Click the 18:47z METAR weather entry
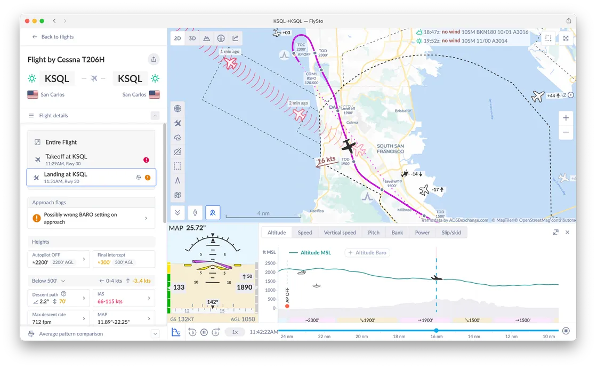 472,32
